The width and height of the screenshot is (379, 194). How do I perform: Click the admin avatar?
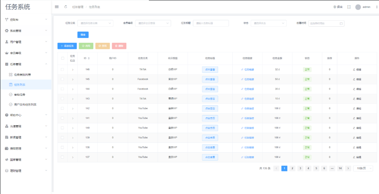click(358, 7)
